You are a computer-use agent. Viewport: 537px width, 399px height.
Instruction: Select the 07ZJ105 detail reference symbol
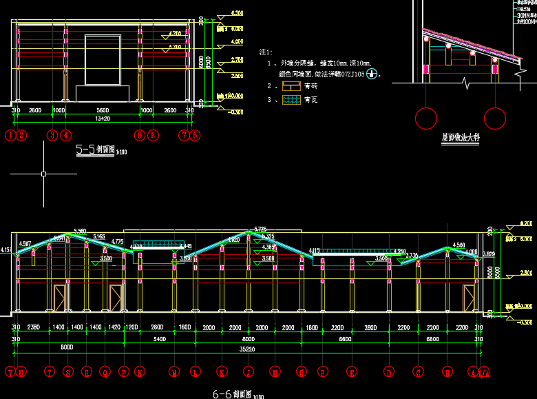click(372, 73)
